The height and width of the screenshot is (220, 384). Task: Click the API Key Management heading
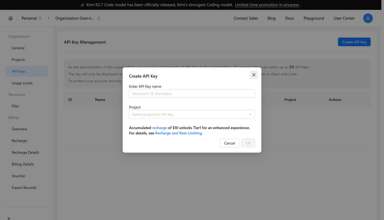[85, 42]
